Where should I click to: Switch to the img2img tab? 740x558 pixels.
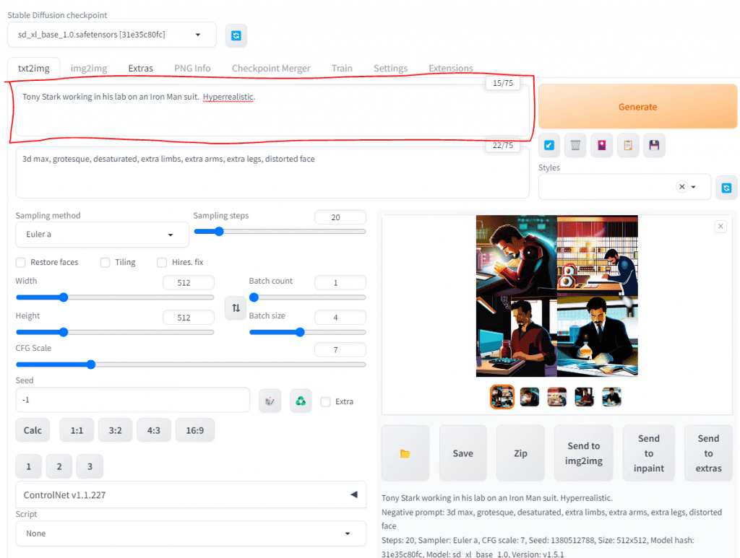89,69
